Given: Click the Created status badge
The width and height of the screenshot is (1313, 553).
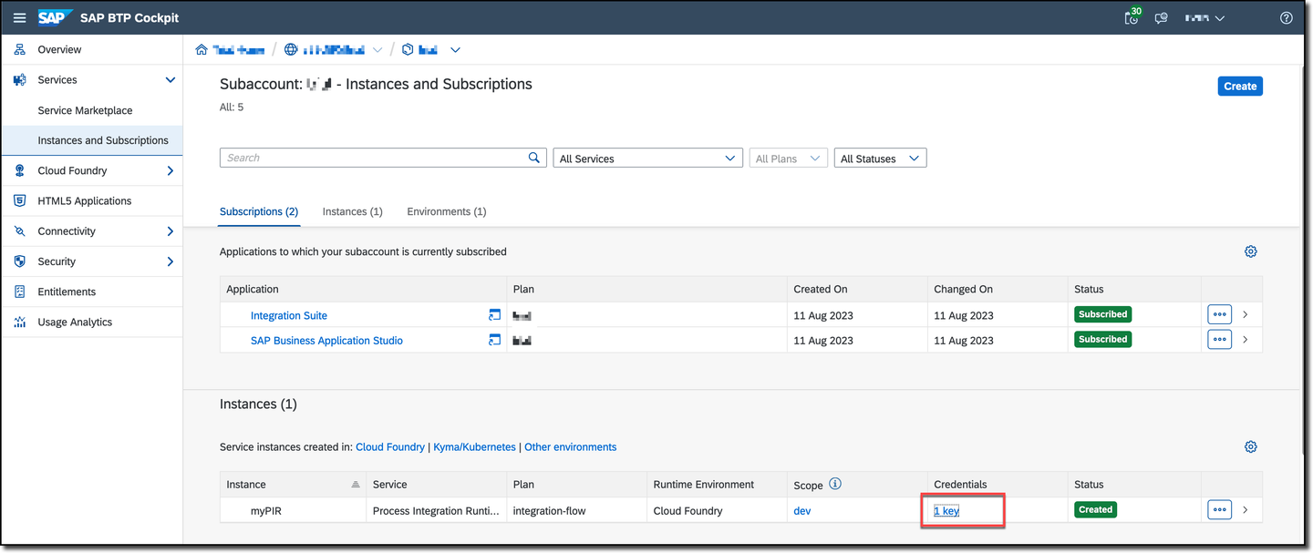Looking at the screenshot, I should click(x=1095, y=509).
